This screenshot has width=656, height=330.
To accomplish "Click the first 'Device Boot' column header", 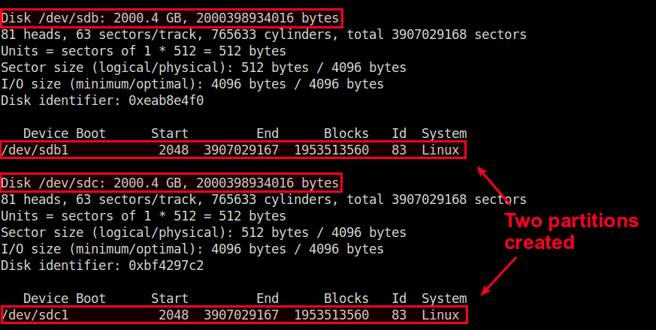I will [x=65, y=133].
